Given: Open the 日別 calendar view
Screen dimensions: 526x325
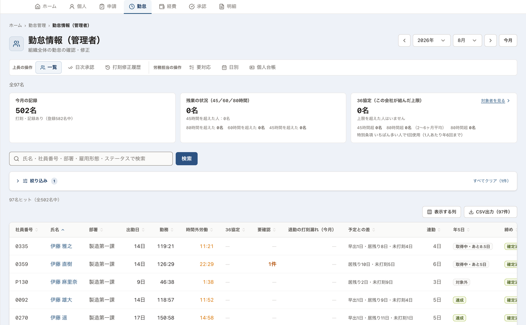Looking at the screenshot, I should (x=230, y=67).
